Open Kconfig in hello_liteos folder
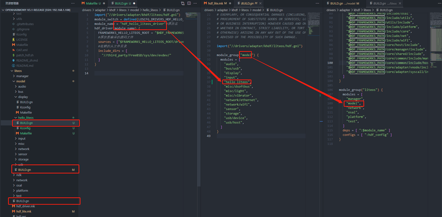 25,128
